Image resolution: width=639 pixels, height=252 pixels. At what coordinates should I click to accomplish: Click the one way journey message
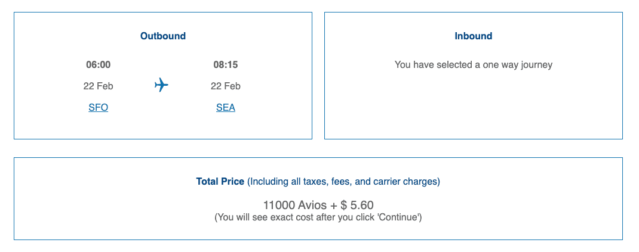pos(474,65)
